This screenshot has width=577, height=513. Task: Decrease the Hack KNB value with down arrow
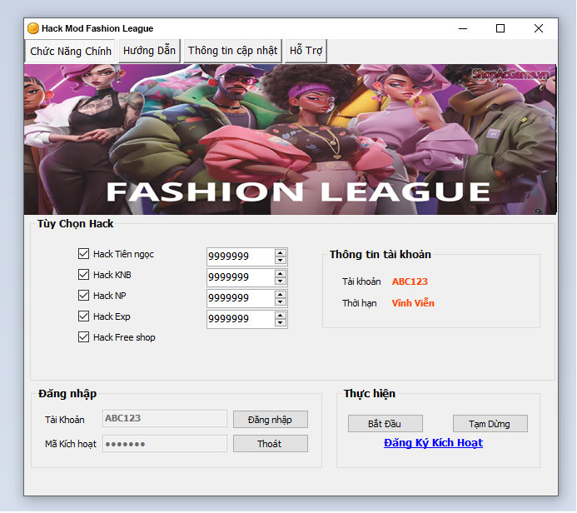pyautogui.click(x=281, y=281)
